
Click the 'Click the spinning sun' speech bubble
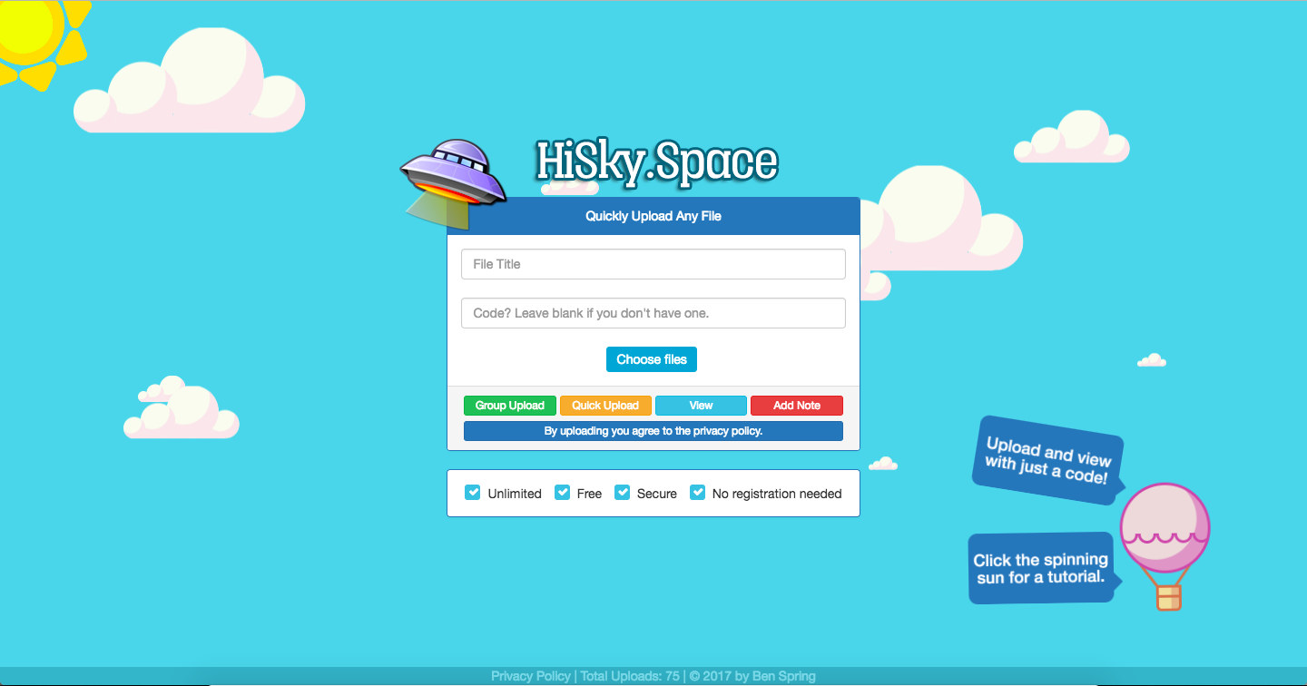tap(1040, 568)
